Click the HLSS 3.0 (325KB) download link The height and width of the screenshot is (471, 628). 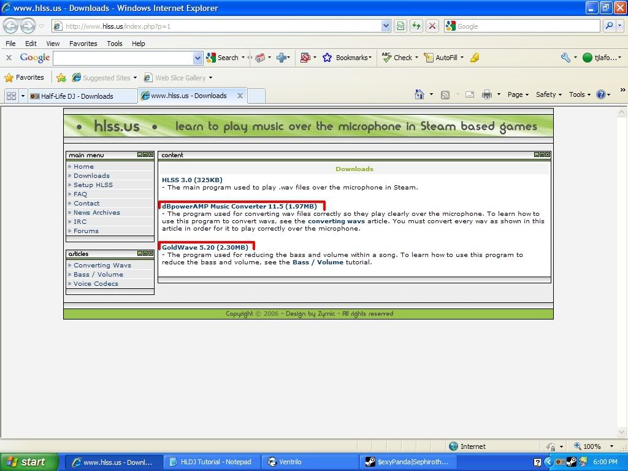click(x=192, y=180)
